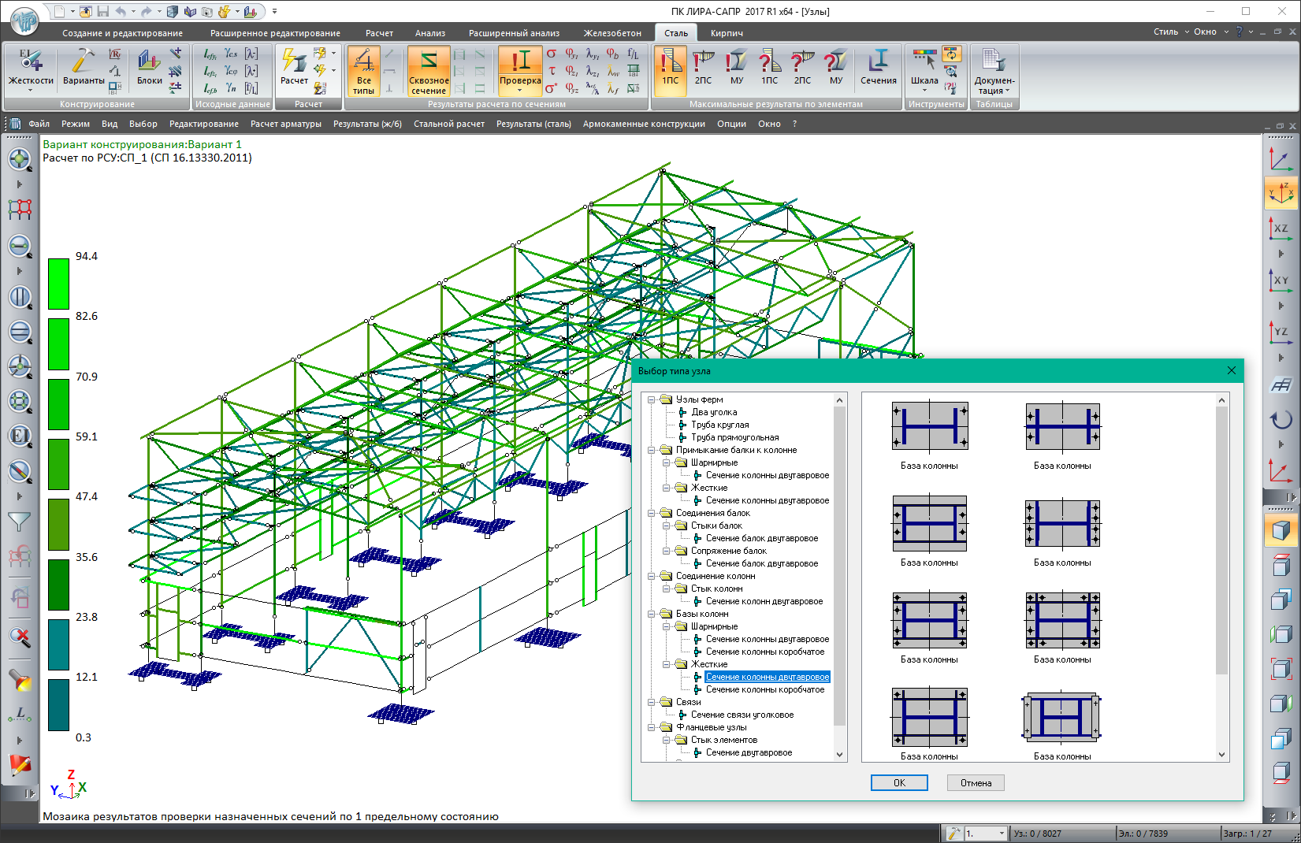Select the Сквозное сечение tool
This screenshot has height=843, width=1301.
(428, 71)
